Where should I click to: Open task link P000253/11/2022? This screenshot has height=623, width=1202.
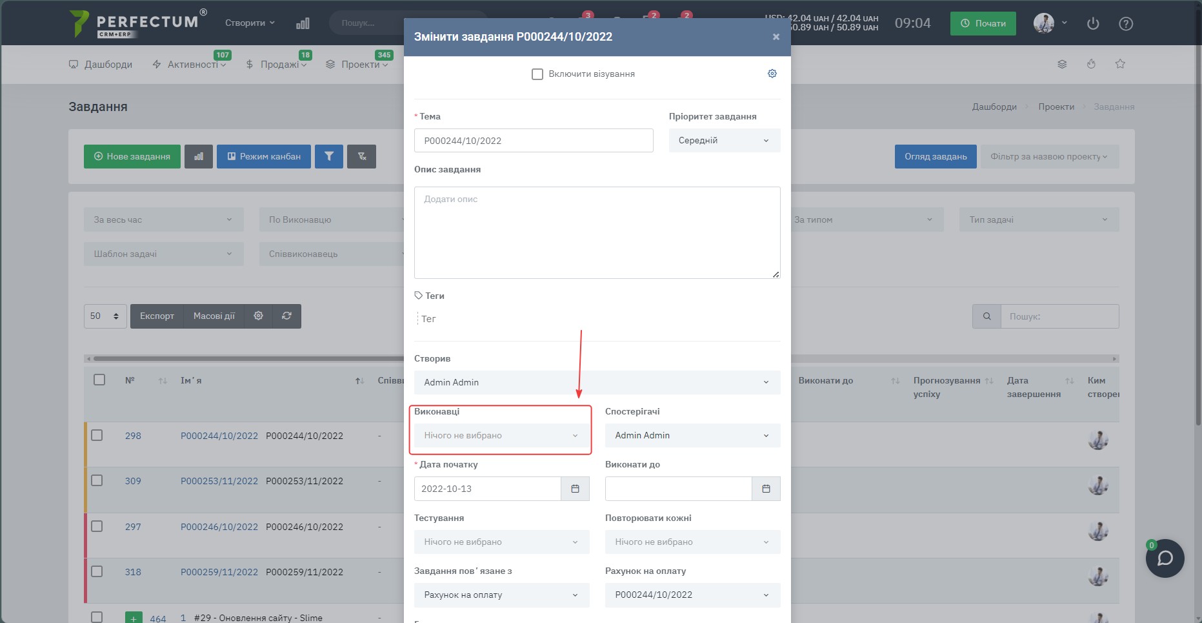pyautogui.click(x=219, y=481)
